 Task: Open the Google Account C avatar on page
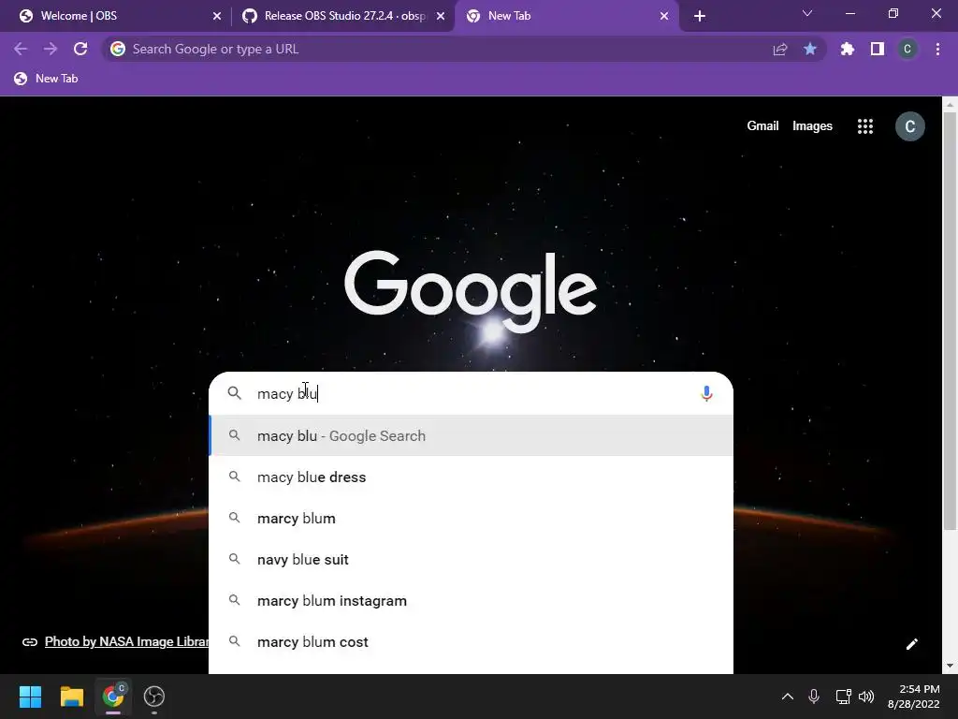coord(909,126)
